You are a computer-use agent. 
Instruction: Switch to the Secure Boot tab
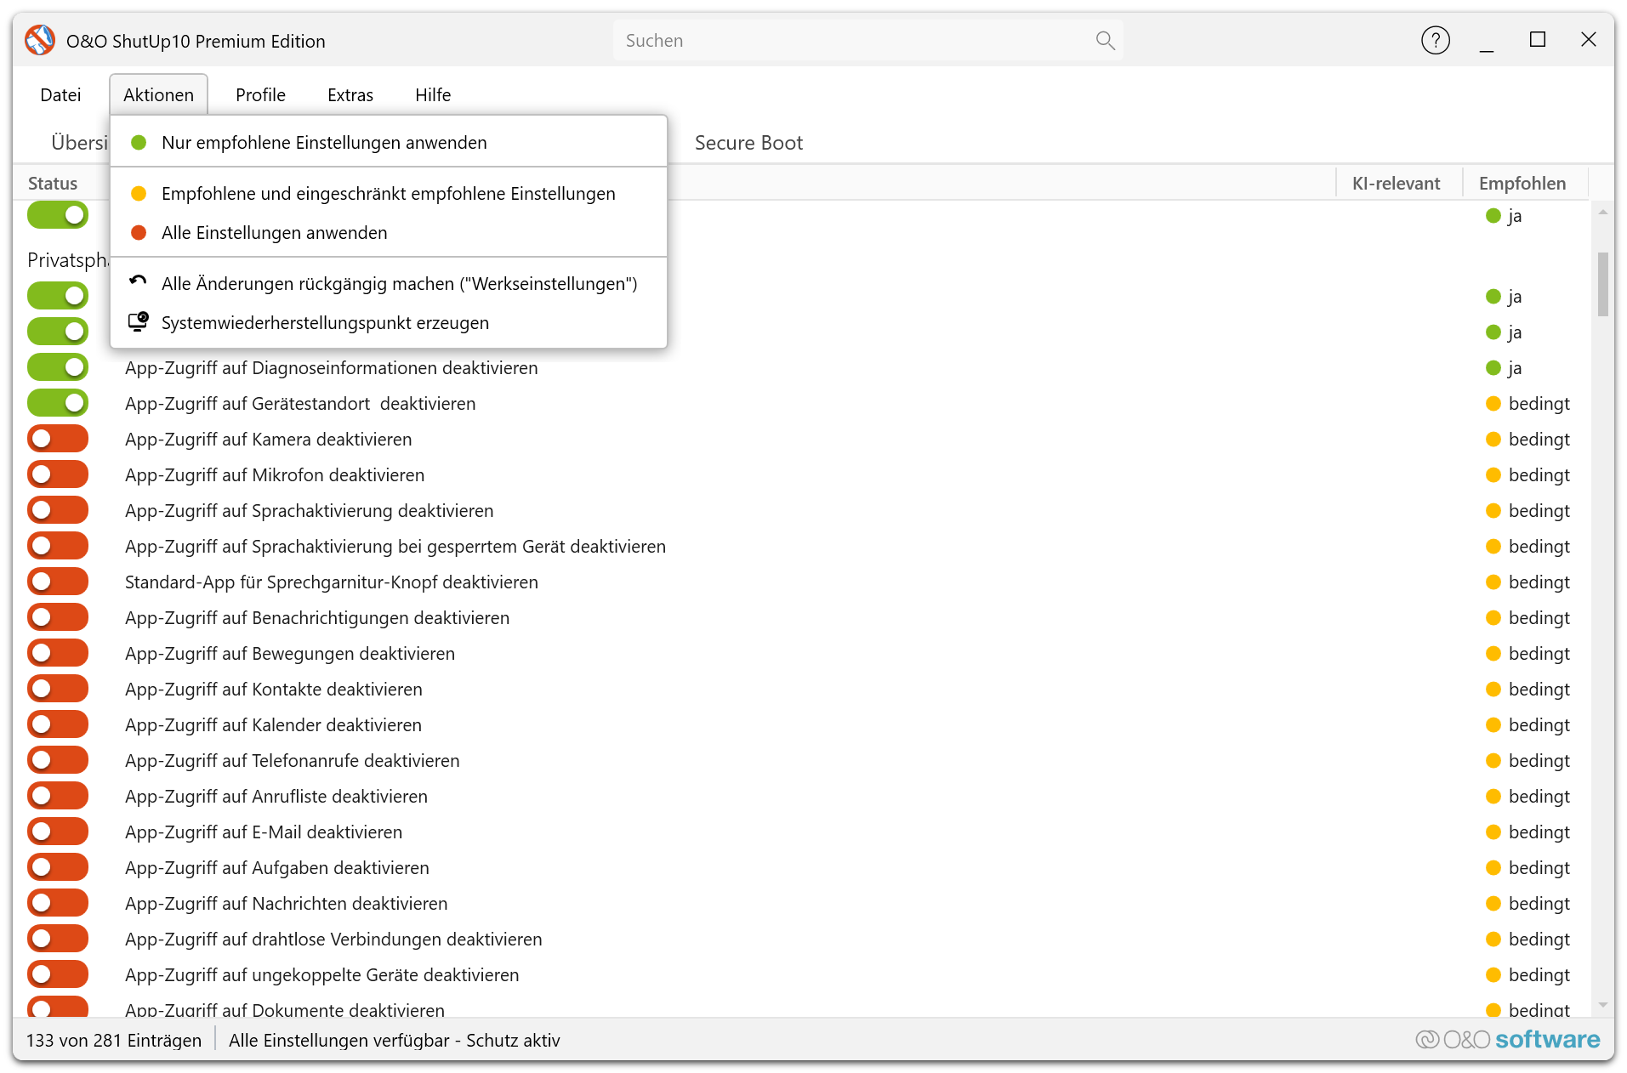[x=748, y=142]
